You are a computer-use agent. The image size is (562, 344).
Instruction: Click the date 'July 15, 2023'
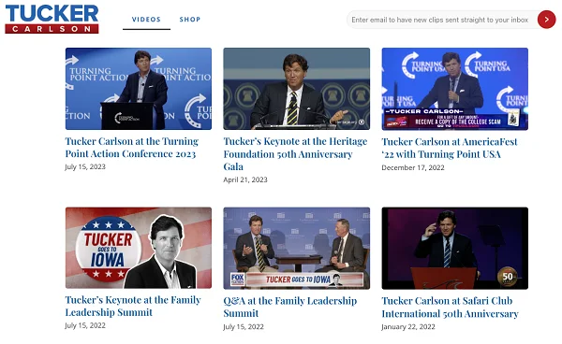coord(85,166)
